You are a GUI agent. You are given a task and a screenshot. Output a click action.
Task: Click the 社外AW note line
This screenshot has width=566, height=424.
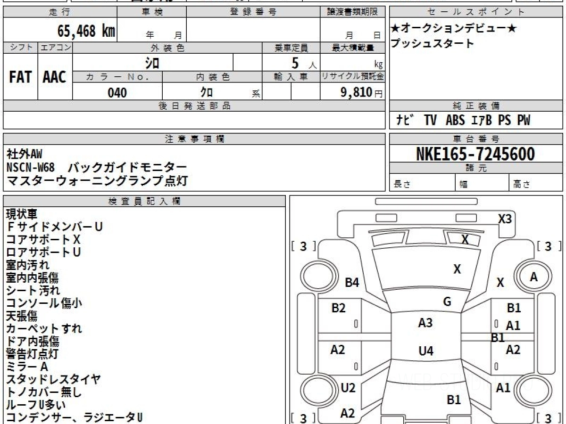(25, 154)
